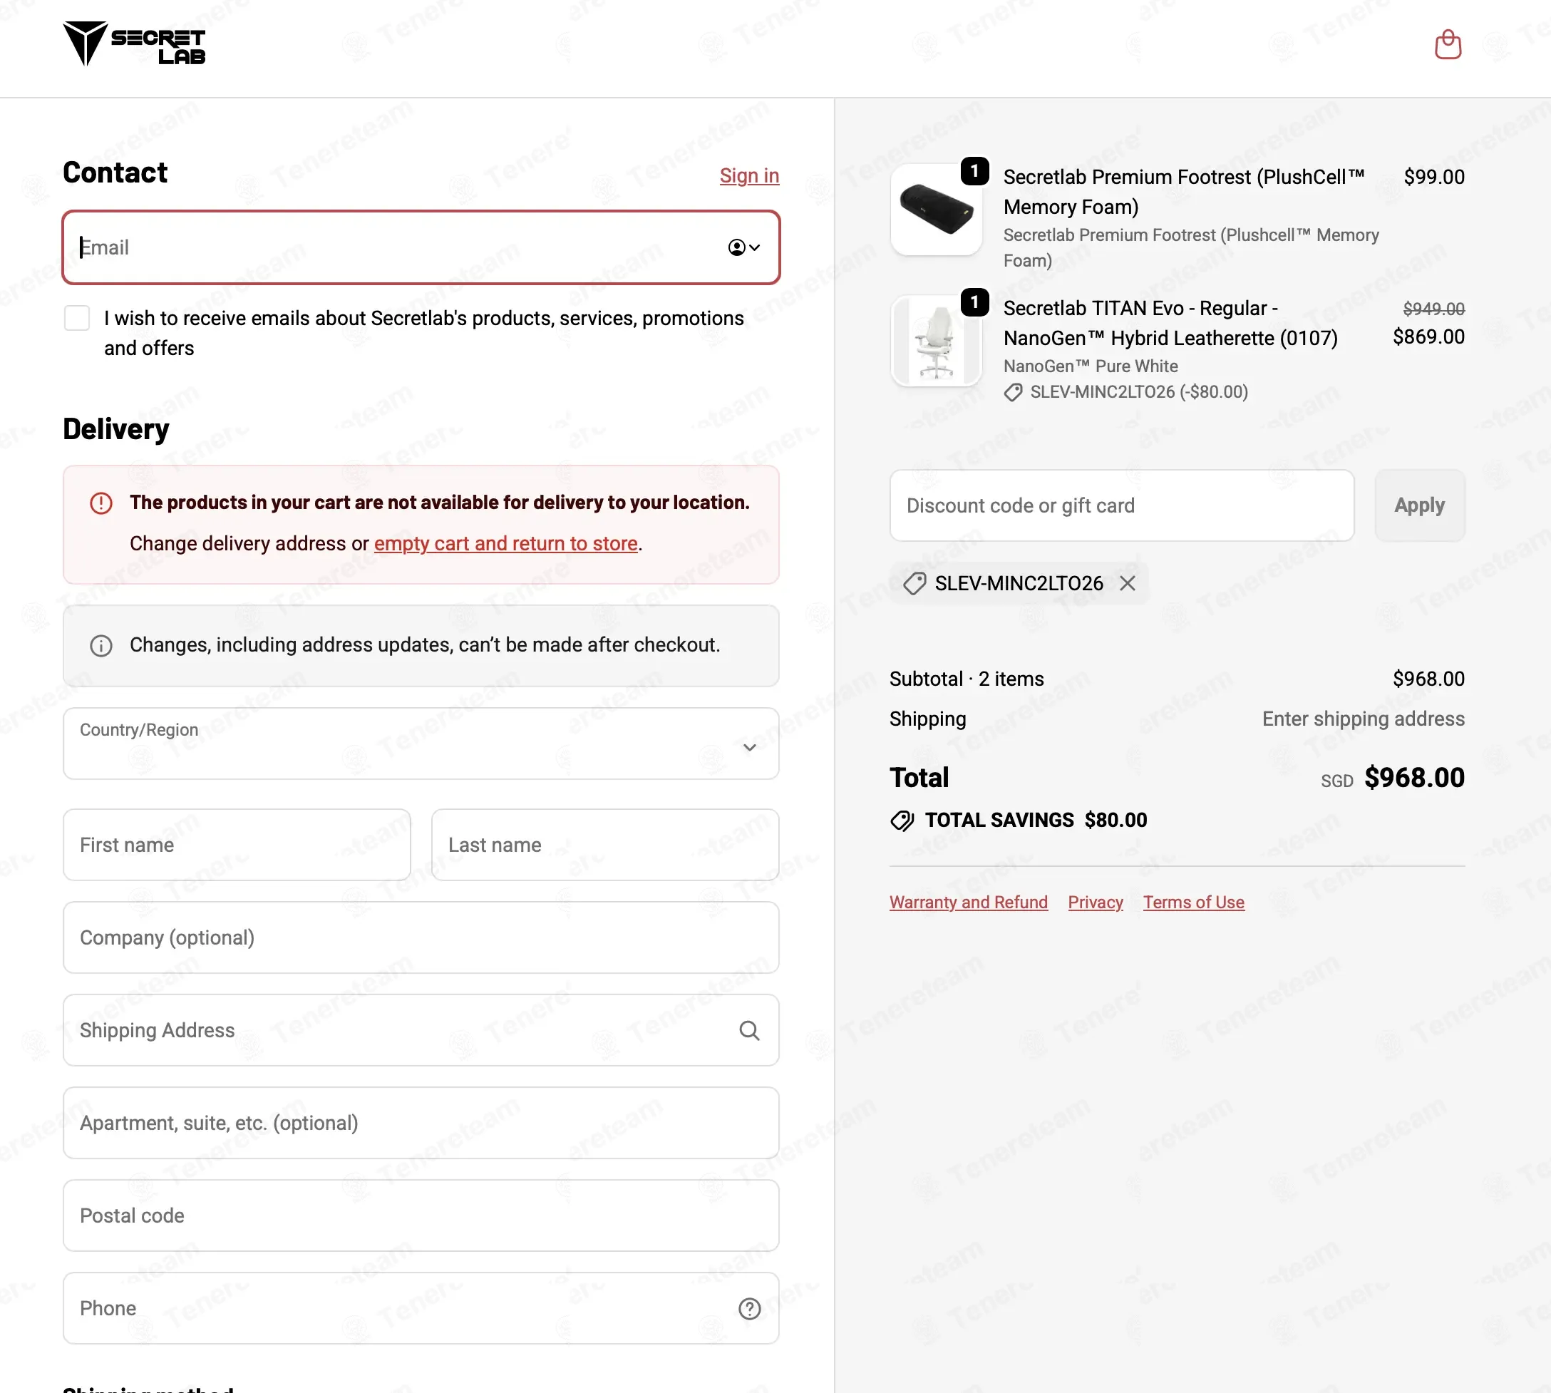Remove the SLEV-MINC2LTO26 discount code
Screen dimensions: 1551x1393
[x=1127, y=583]
